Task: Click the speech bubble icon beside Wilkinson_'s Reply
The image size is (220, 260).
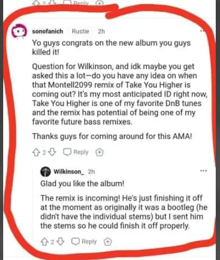Action: [x=75, y=241]
